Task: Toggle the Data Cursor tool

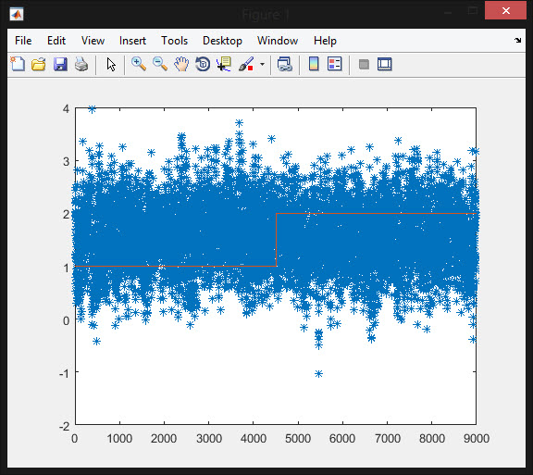Action: coord(224,64)
